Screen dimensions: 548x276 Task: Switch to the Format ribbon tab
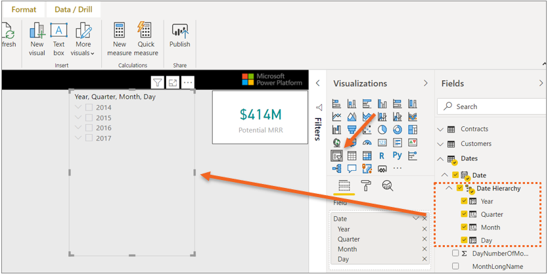click(x=24, y=9)
